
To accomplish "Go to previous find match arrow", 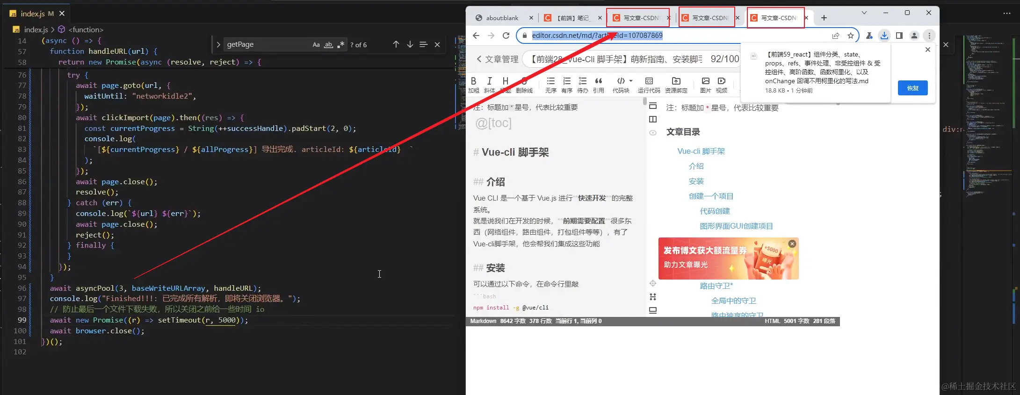I will (396, 44).
